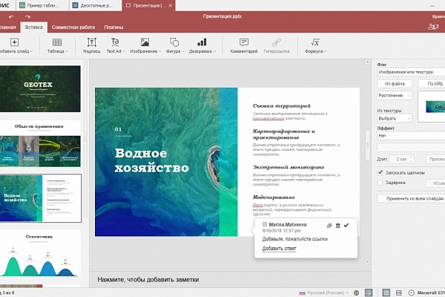Edit Marina.Matveeva's comment with pencil icon
The width and height of the screenshot is (445, 297).
[329, 226]
